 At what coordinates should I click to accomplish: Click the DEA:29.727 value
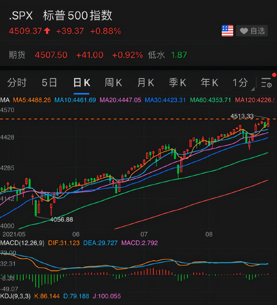point(100,243)
